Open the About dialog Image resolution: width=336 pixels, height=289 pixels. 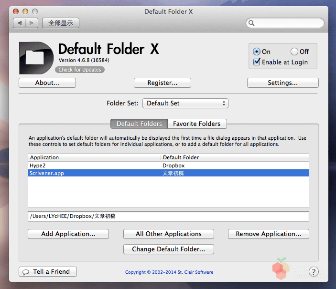[47, 83]
